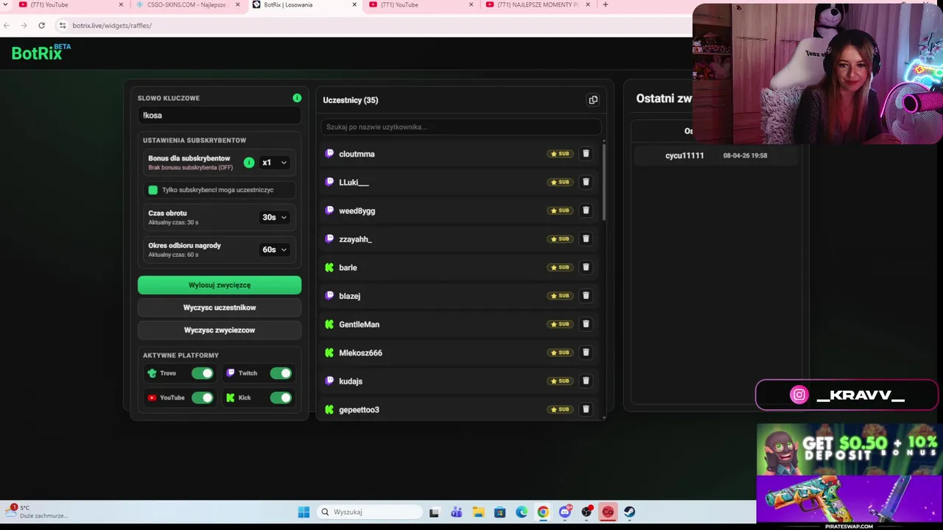The width and height of the screenshot is (943, 530).
Task: Open Okres odbioru nagrody 60s dropdown
Action: pos(274,250)
